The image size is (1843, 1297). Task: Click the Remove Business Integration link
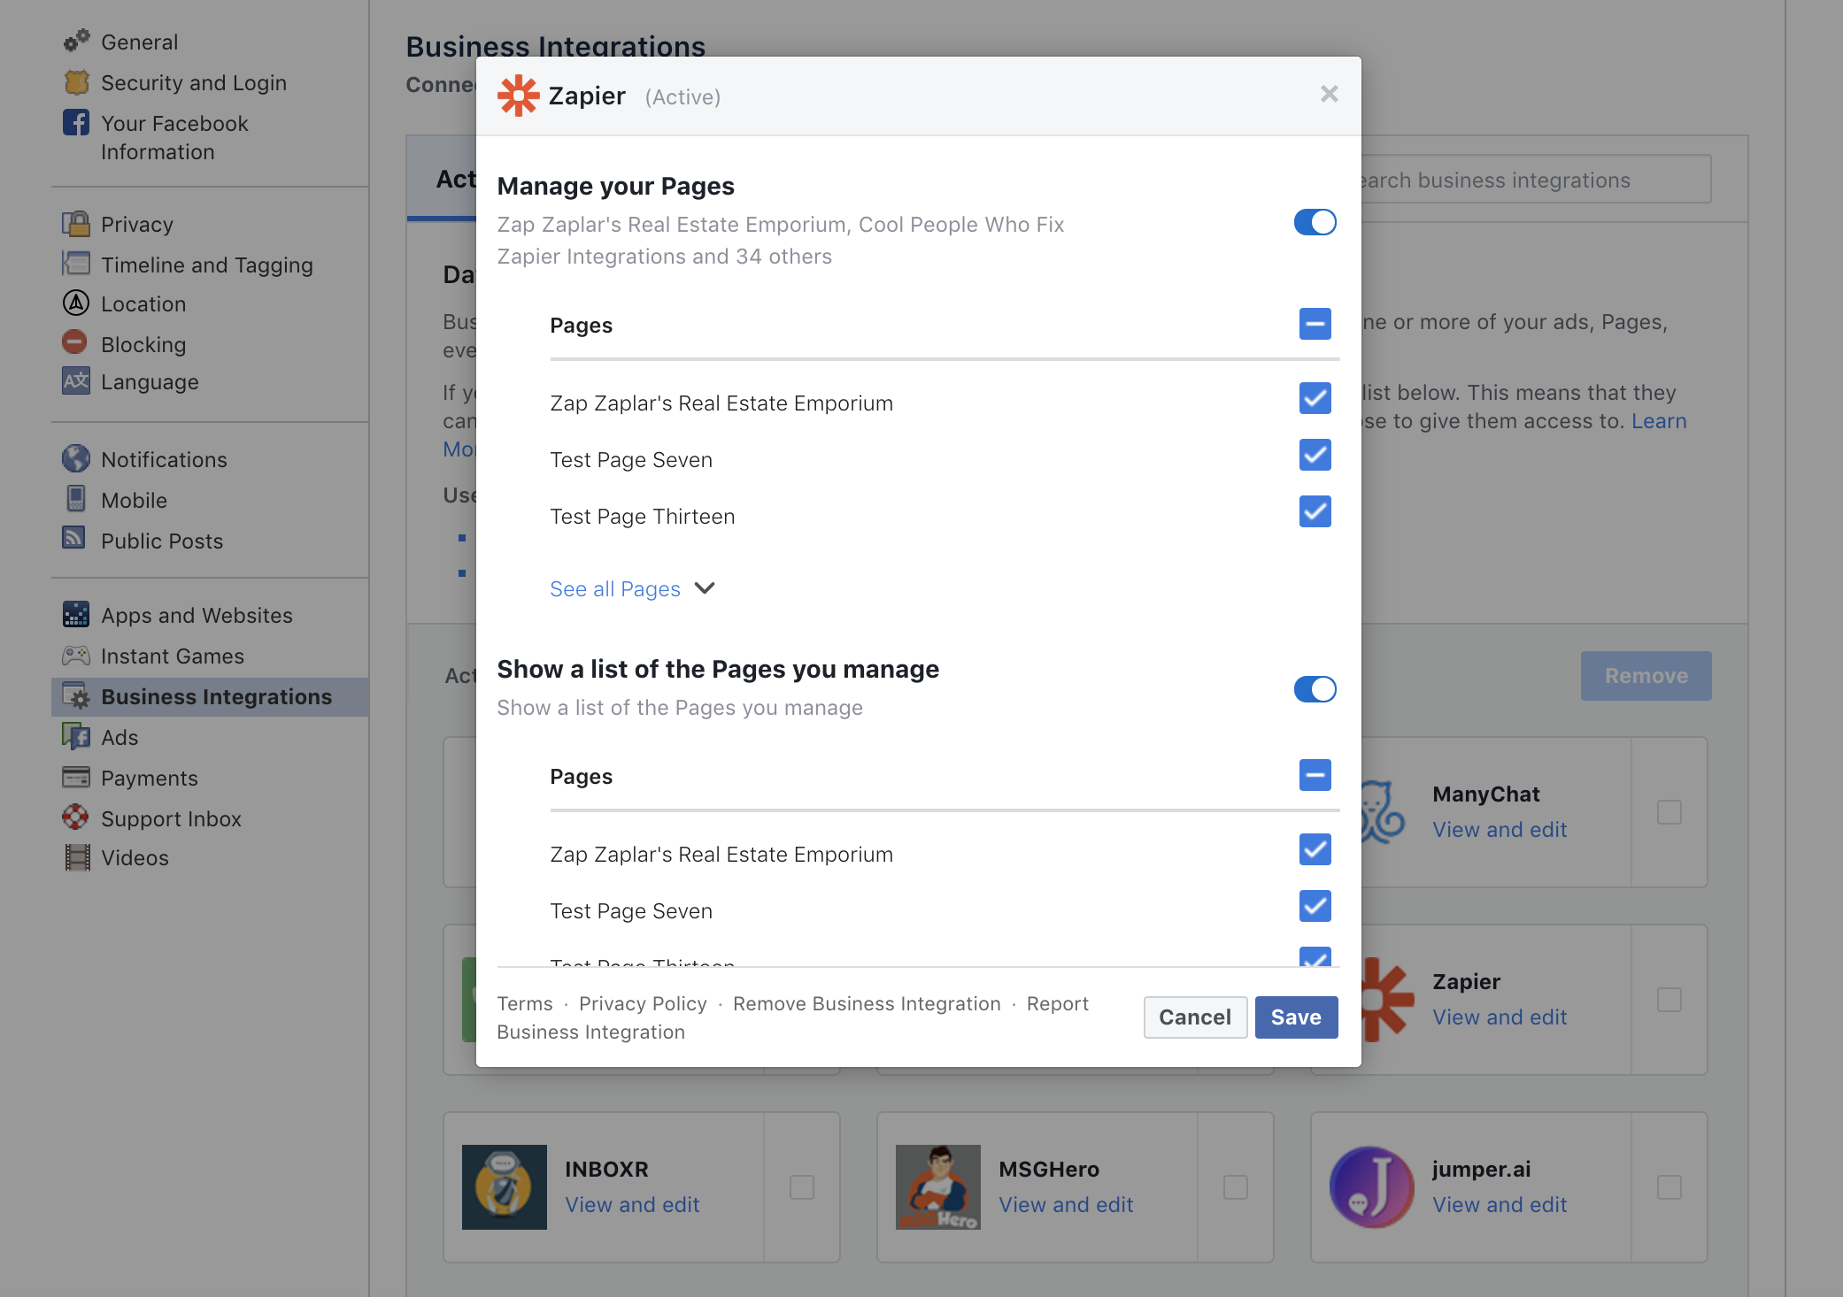pyautogui.click(x=866, y=1004)
